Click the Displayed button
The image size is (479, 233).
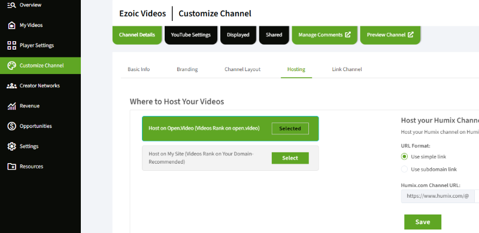238,35
